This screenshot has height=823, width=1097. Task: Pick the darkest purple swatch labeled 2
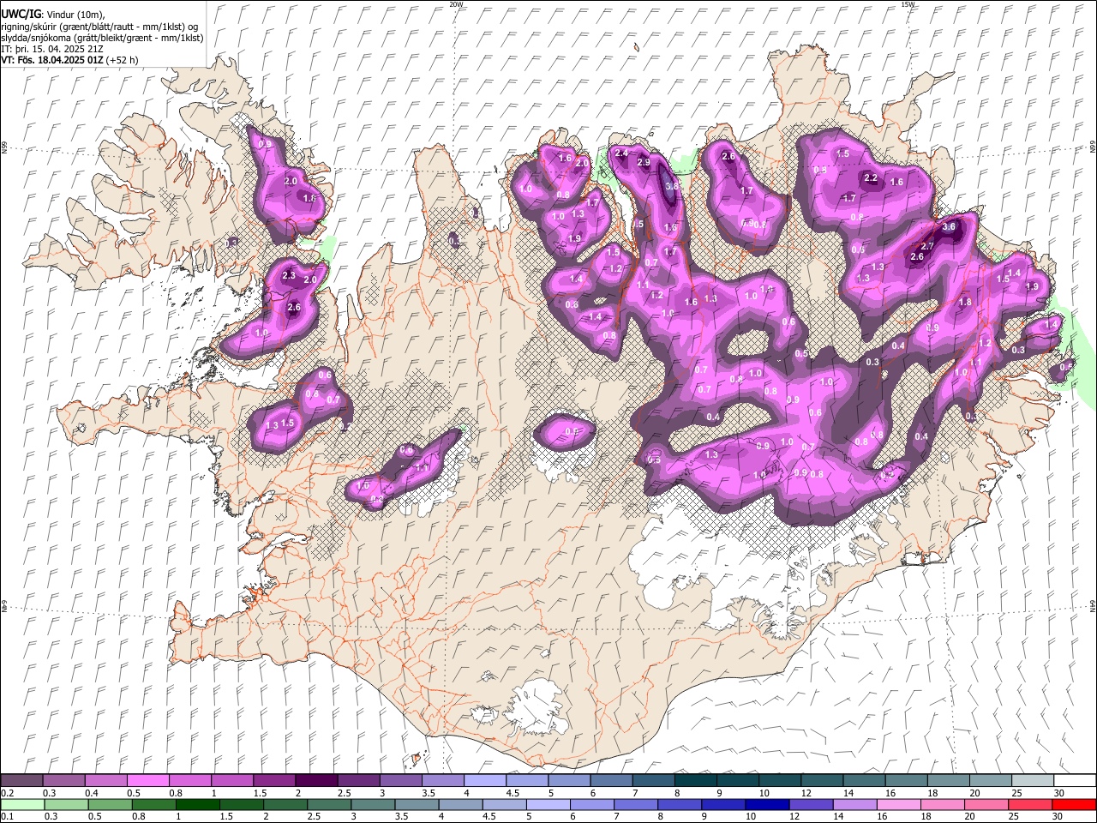[x=316, y=781]
